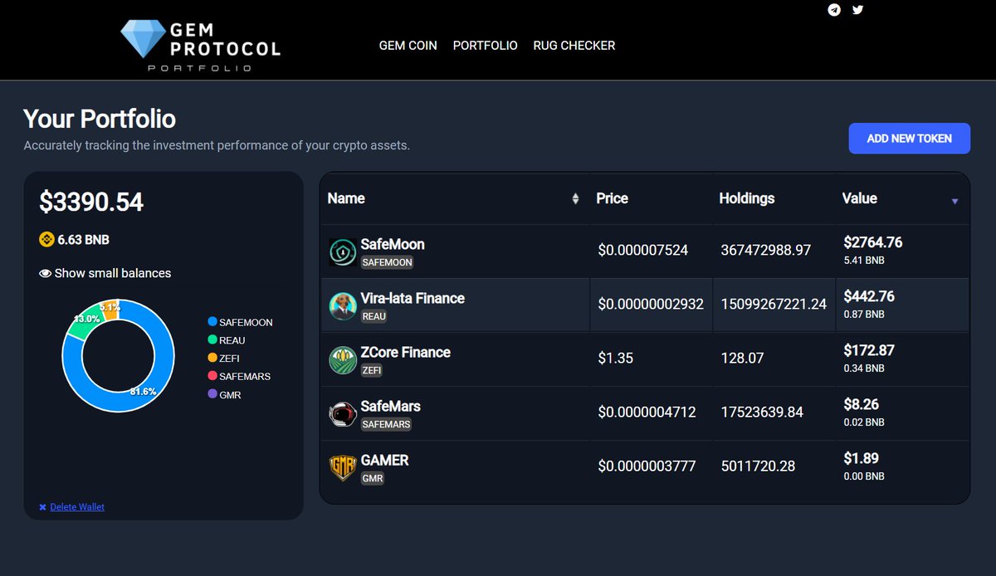996x576 pixels.
Task: Click the price $0.000007524
Action: [x=643, y=250]
